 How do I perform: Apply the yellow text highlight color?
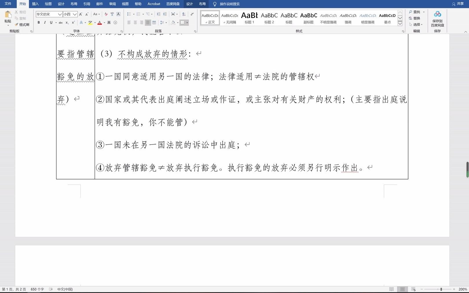(x=90, y=23)
